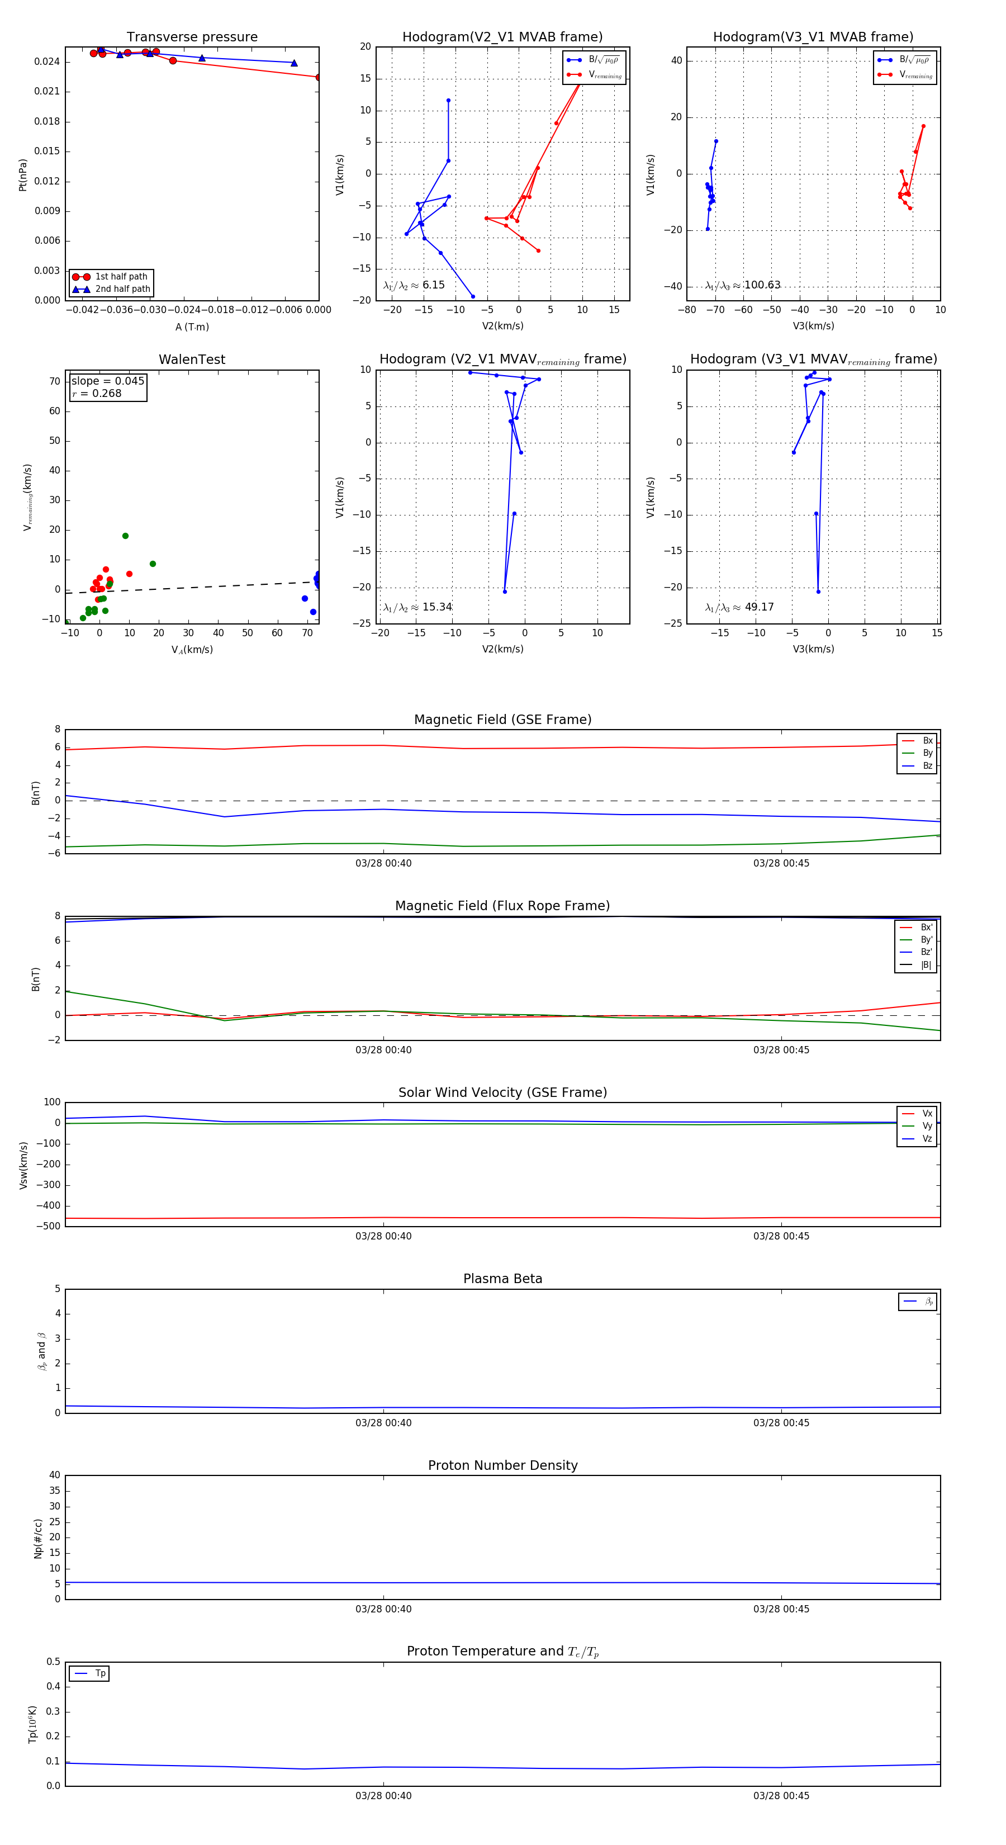Click the 'Proton Temperature and Te/Tp' title
Screen dimensions: 1006x1845
(502, 1652)
